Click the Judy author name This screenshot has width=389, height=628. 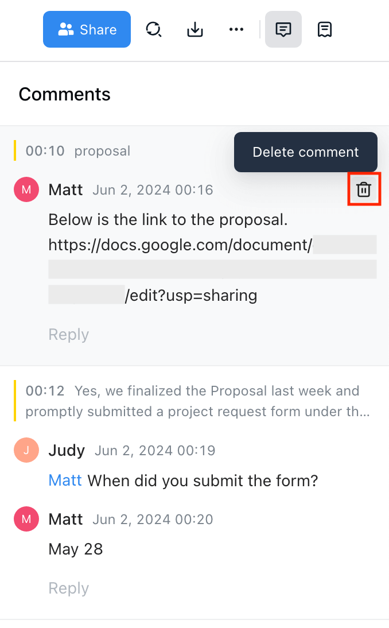pyautogui.click(x=67, y=451)
